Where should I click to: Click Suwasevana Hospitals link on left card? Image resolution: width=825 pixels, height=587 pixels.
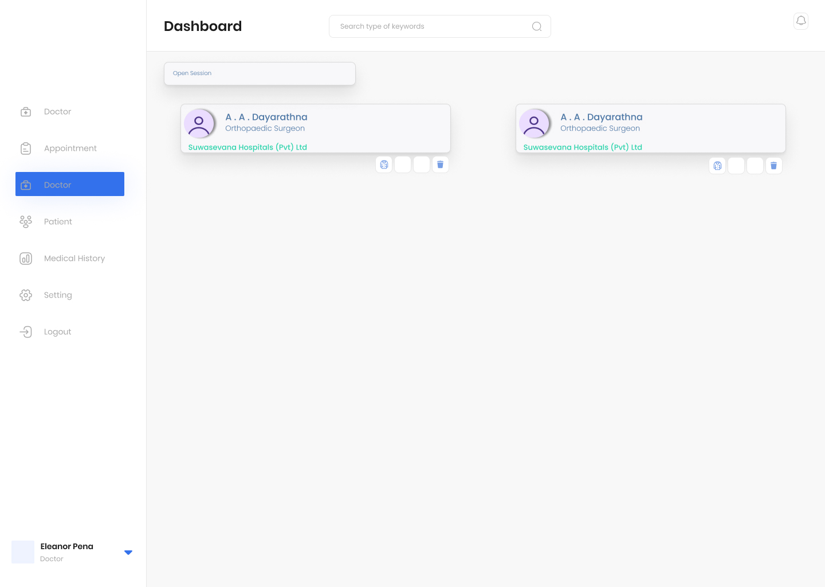[x=247, y=147]
